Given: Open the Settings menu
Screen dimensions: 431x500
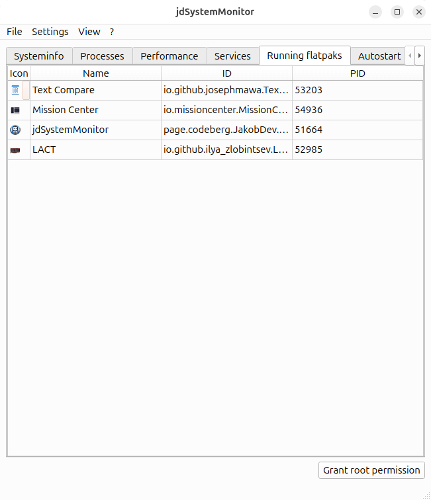Looking at the screenshot, I should (50, 32).
